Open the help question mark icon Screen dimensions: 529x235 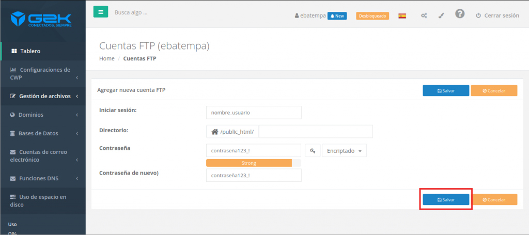click(x=460, y=14)
